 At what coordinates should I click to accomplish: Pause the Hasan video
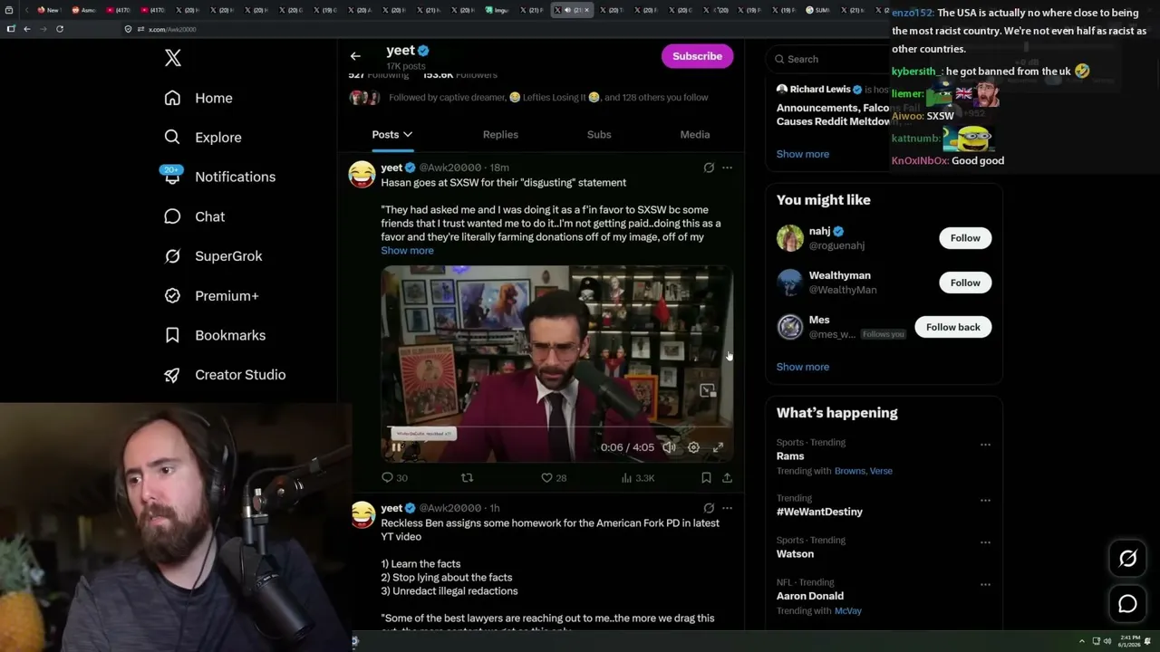tap(396, 447)
